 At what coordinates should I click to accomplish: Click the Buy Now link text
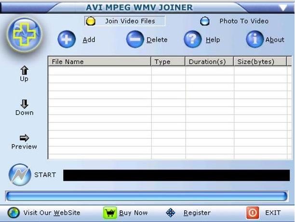coord(133,213)
